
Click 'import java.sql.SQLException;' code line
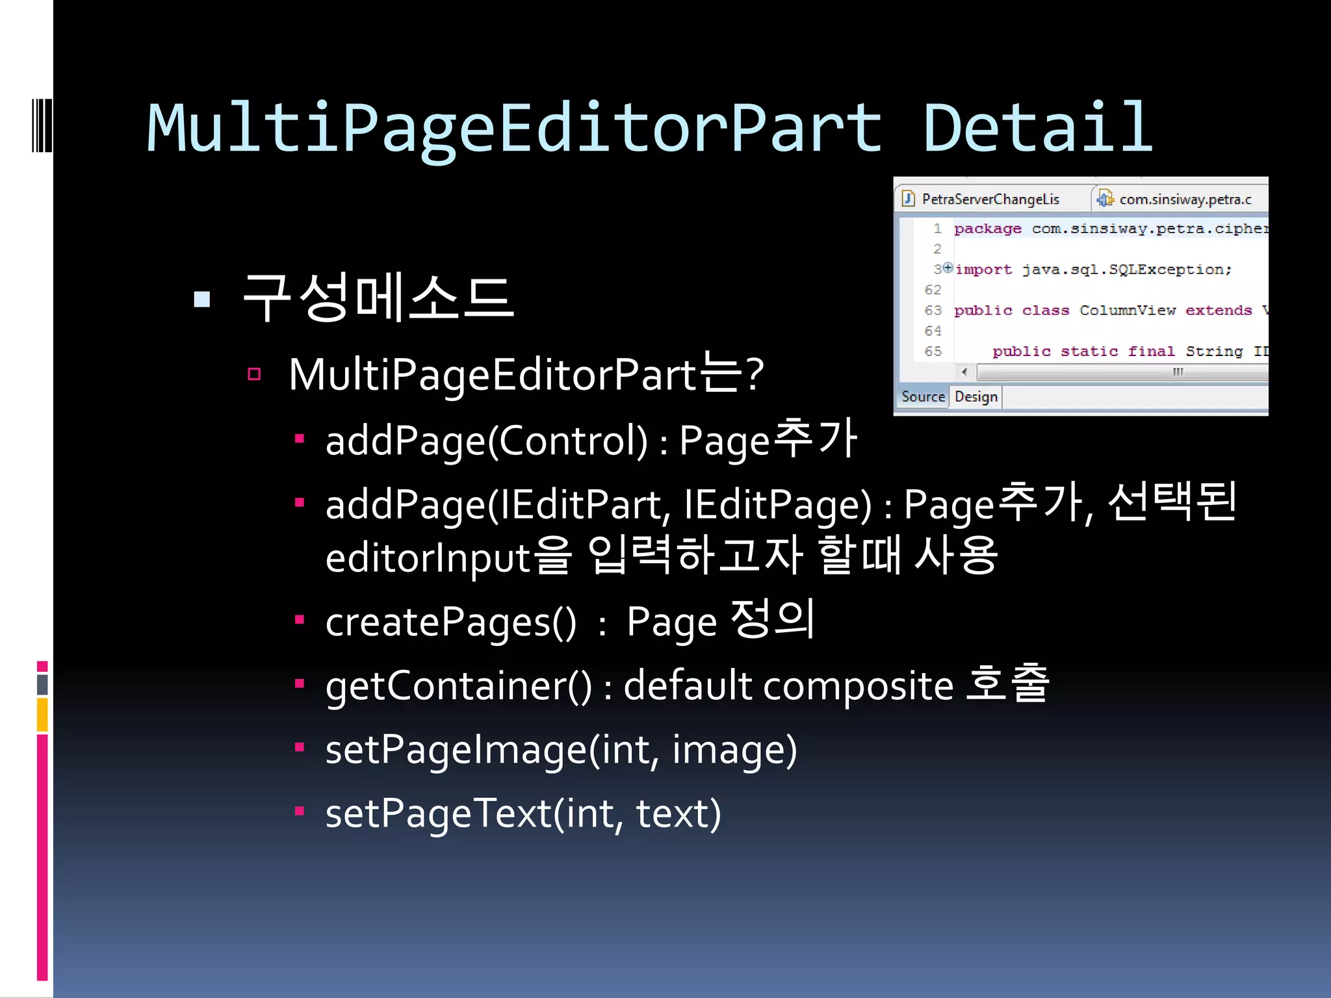pyautogui.click(x=1094, y=270)
